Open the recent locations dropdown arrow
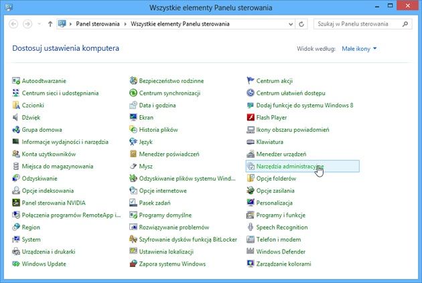The image size is (422, 283). 40,24
